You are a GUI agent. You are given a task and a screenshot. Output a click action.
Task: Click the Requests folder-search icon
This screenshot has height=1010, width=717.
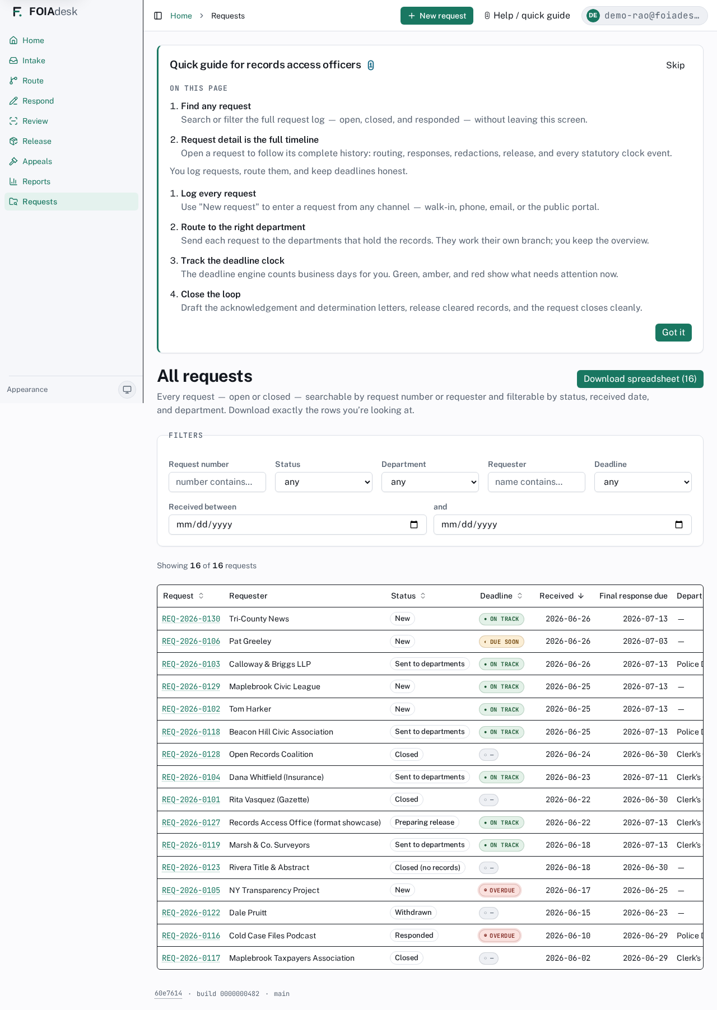coord(13,202)
